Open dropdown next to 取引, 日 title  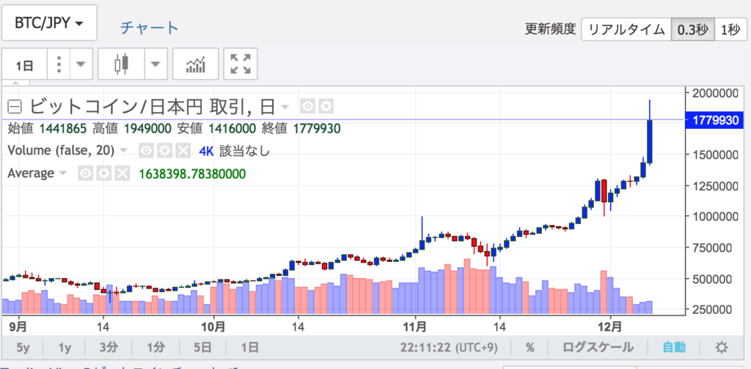coord(285,107)
